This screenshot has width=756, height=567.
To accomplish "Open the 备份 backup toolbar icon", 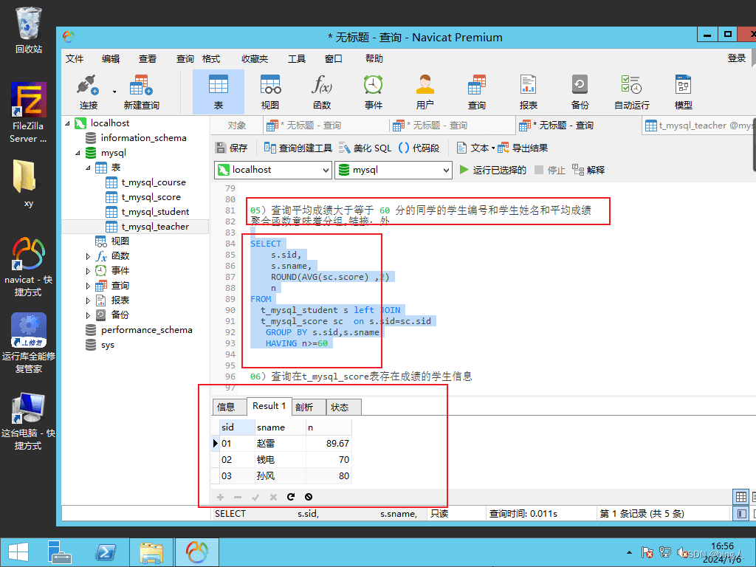I will click(580, 92).
